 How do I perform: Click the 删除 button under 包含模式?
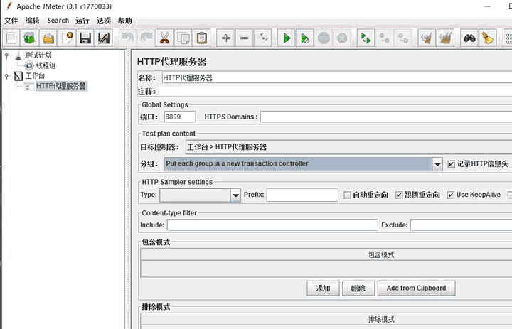click(358, 288)
